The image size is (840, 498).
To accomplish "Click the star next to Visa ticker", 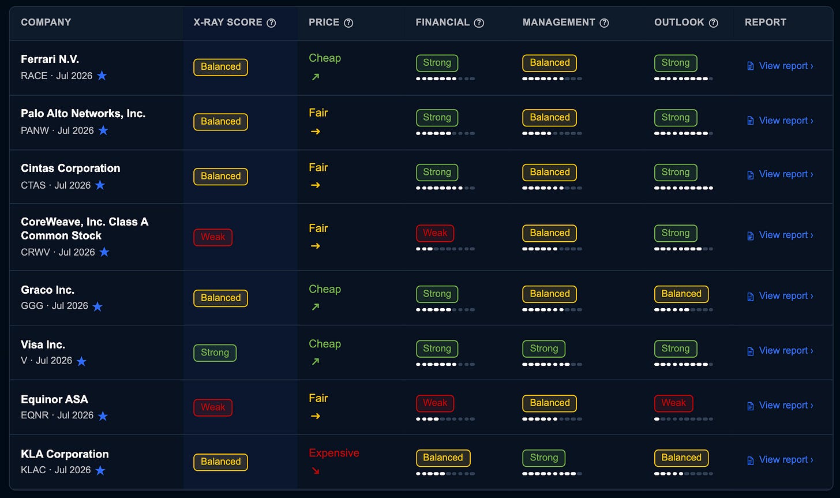I will coord(81,361).
